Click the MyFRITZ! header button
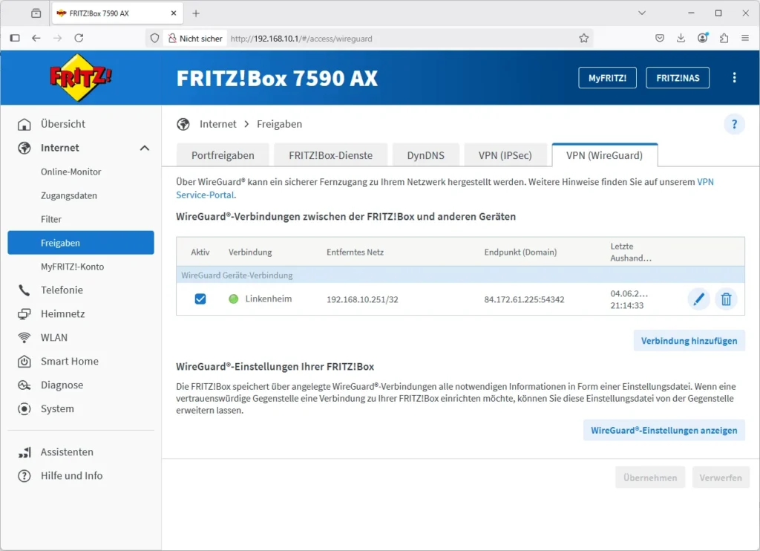The width and height of the screenshot is (760, 551). pyautogui.click(x=607, y=78)
